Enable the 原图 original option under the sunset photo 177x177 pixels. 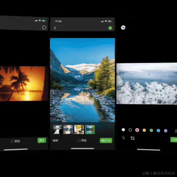click(x=15, y=141)
